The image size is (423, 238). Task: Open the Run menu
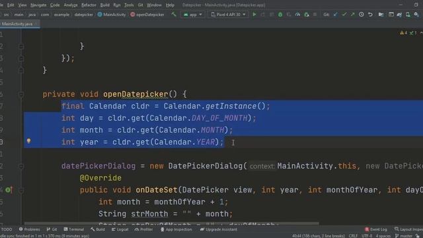point(117,5)
